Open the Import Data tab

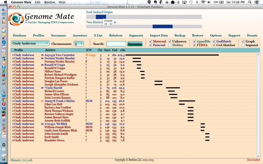[159, 36]
